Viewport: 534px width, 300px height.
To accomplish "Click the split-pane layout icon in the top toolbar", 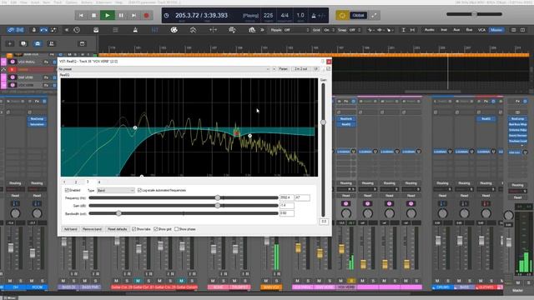I will point(523,30).
